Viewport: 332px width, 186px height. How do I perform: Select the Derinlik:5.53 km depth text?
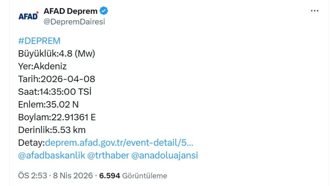[52, 130]
